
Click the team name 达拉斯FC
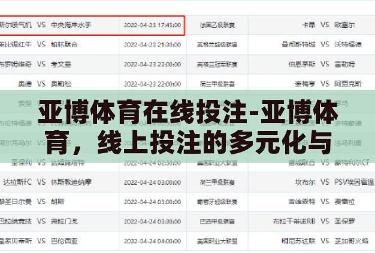(17, 182)
